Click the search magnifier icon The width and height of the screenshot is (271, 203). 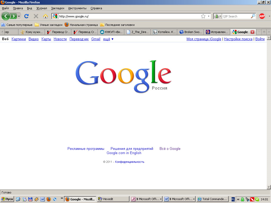pyautogui.click(x=253, y=16)
